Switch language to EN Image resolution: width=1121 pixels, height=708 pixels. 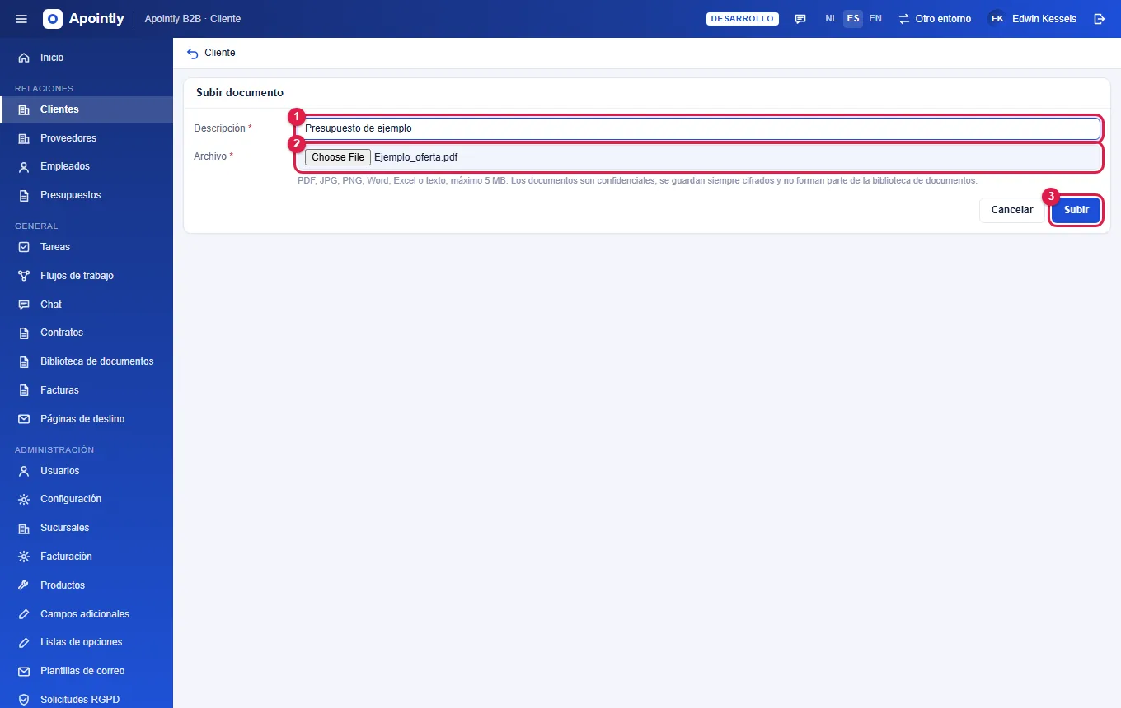(x=875, y=19)
